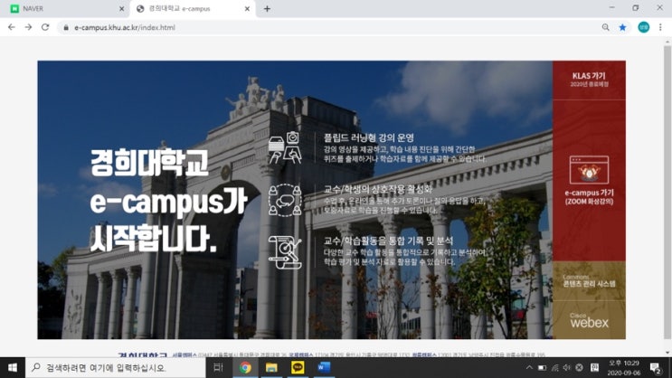The width and height of the screenshot is (672, 378).
Task: Open Task View on the taskbar
Action: pos(218,368)
